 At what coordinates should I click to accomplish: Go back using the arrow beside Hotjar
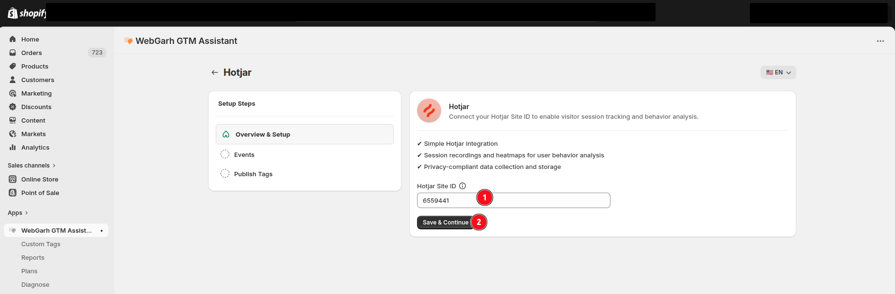[x=215, y=72]
